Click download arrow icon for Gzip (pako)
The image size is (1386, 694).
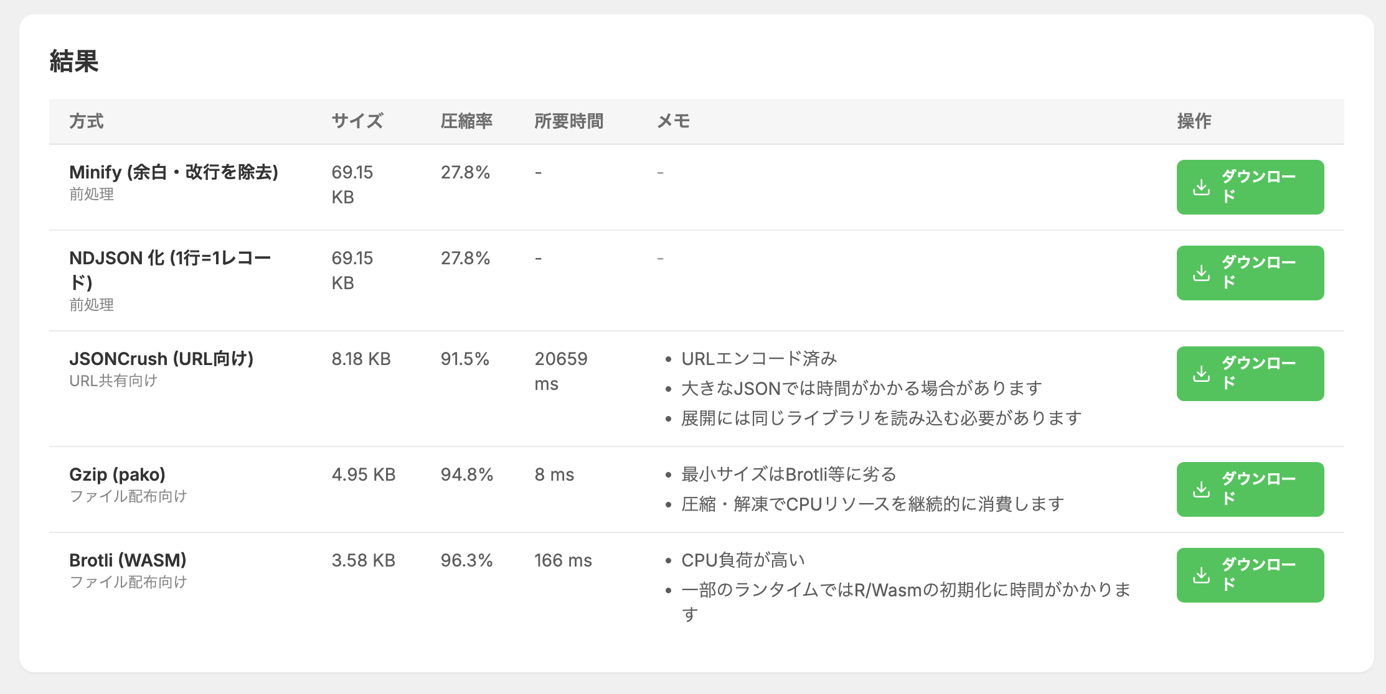coord(1201,489)
